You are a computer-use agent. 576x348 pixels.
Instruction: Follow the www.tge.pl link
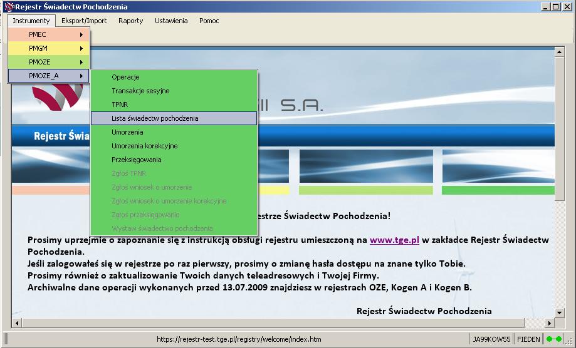[x=394, y=240]
